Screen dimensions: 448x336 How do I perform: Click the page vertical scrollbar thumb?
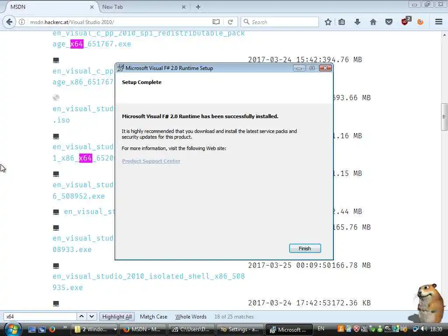pos(444,116)
